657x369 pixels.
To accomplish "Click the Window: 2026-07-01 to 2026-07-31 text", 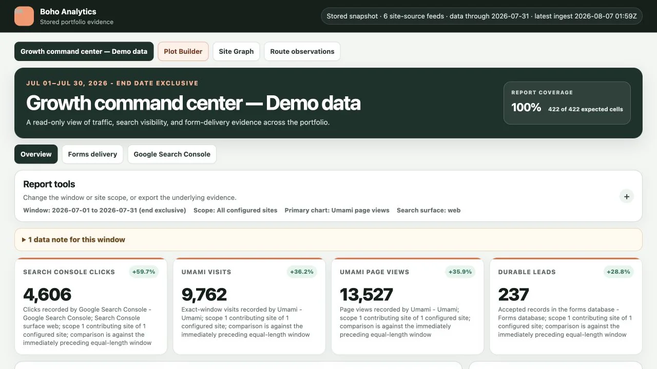I will pyautogui.click(x=105, y=211).
